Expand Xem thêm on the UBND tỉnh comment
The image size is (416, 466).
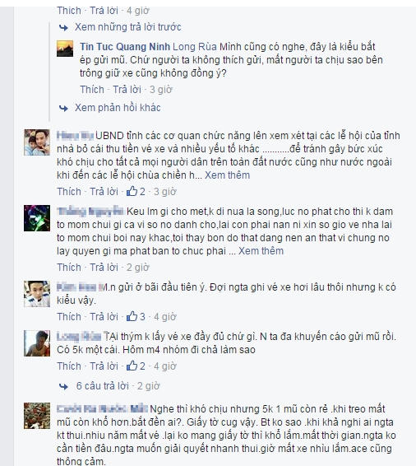click(227, 175)
